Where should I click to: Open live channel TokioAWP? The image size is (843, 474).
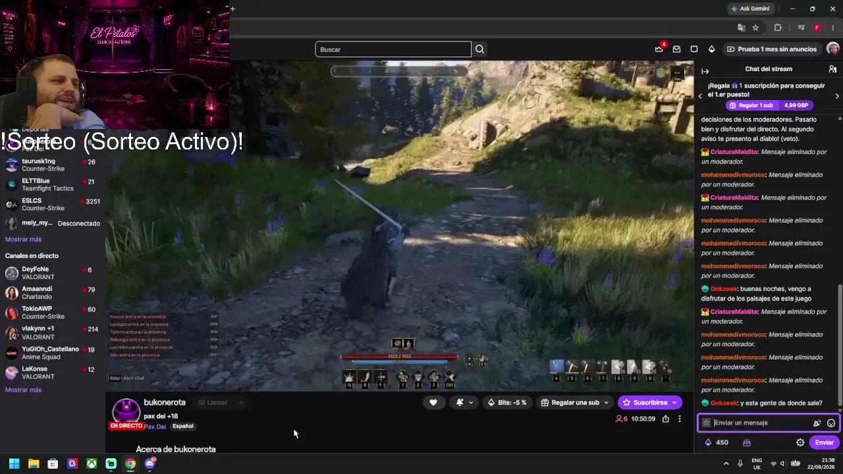coord(53,313)
